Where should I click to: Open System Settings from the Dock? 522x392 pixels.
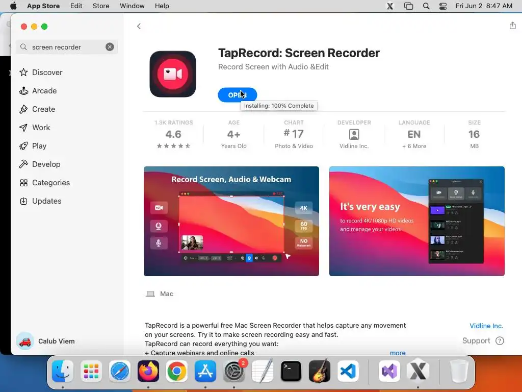coord(234,371)
